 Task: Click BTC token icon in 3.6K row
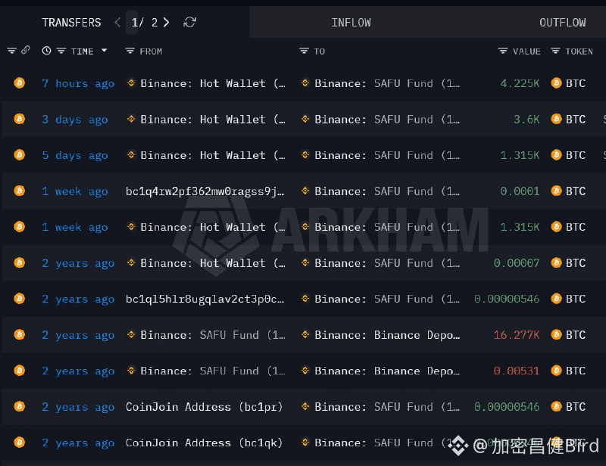557,119
